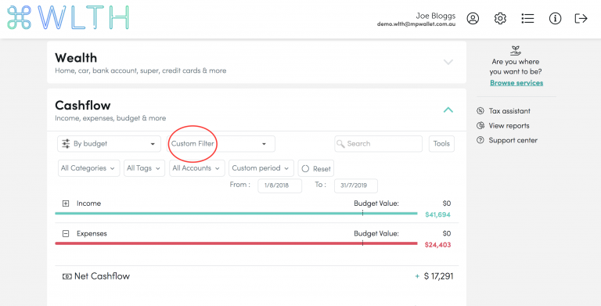Screen dimensions: 601x306
Task: Collapse the Expenses row
Action: pyautogui.click(x=66, y=233)
